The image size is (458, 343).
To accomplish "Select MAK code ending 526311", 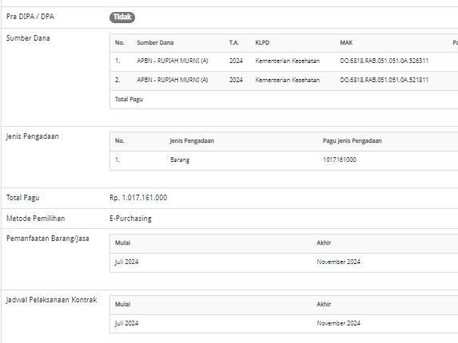I will pyautogui.click(x=384, y=61).
